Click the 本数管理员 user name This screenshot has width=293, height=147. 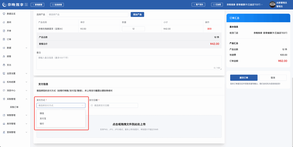pos(281,3)
